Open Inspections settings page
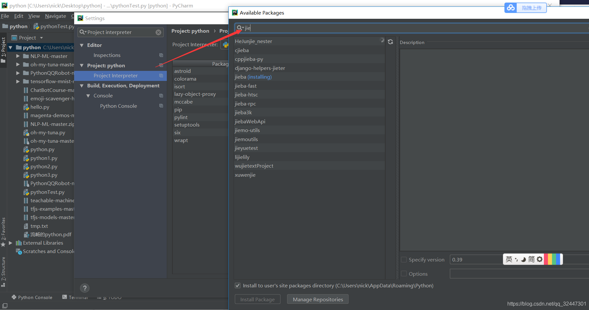Screen dimensions: 589x310 [107, 55]
